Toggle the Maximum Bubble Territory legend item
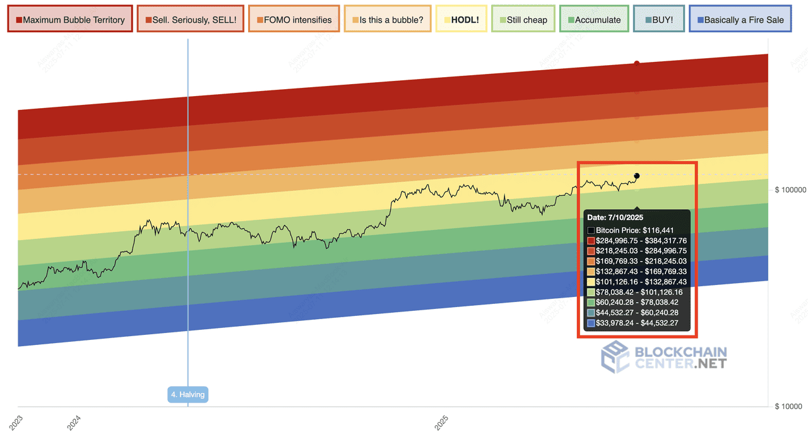Image resolution: width=808 pixels, height=436 pixels. tap(70, 20)
